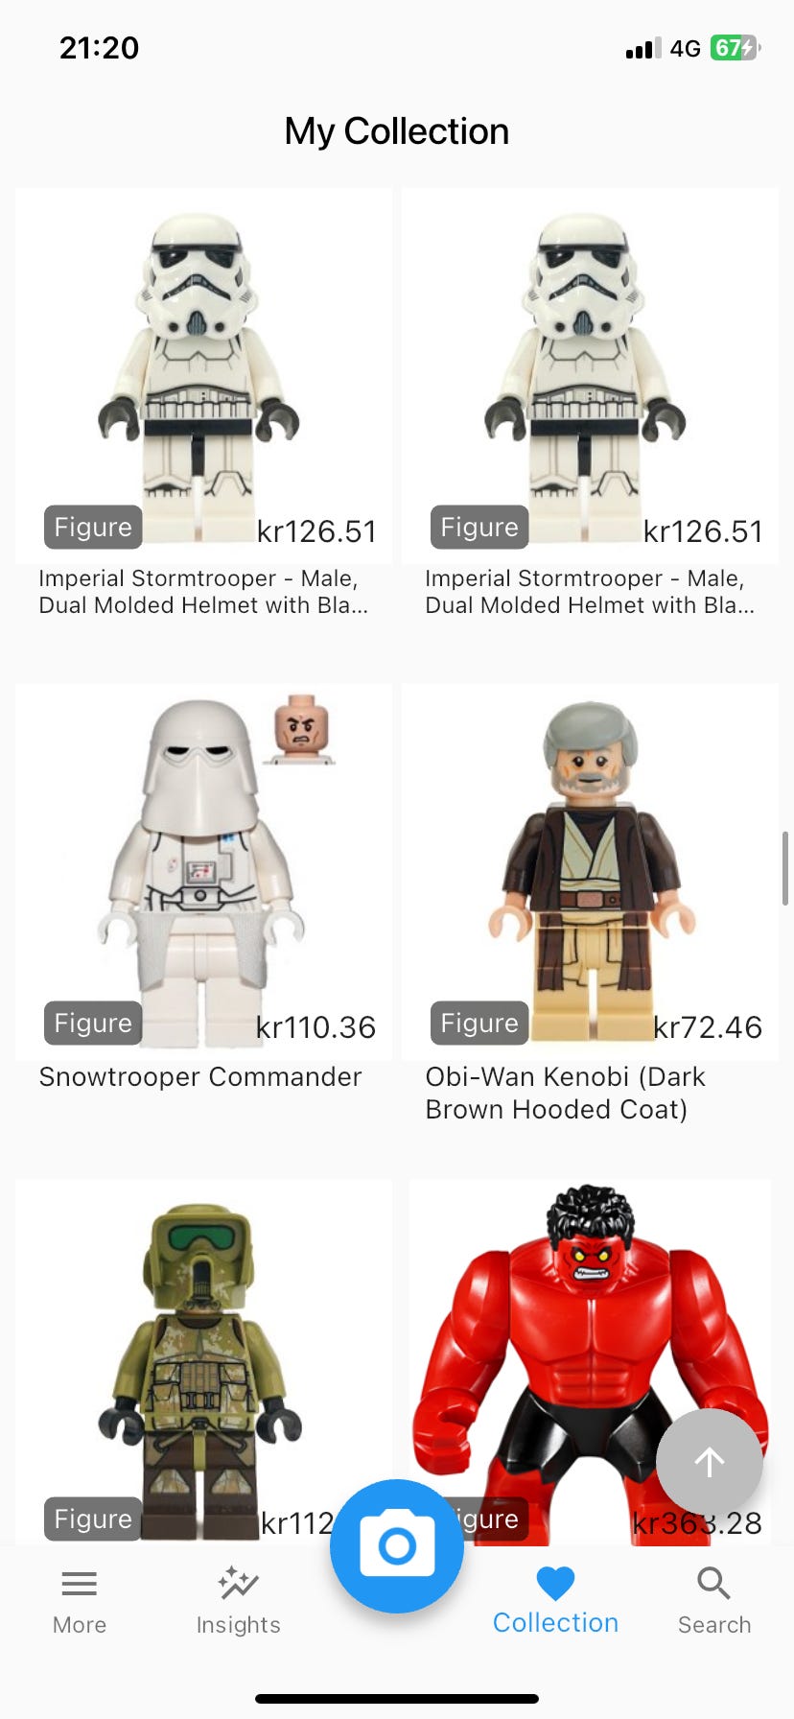Open the first Imperial Stormtrooper figure image

pos(203,376)
